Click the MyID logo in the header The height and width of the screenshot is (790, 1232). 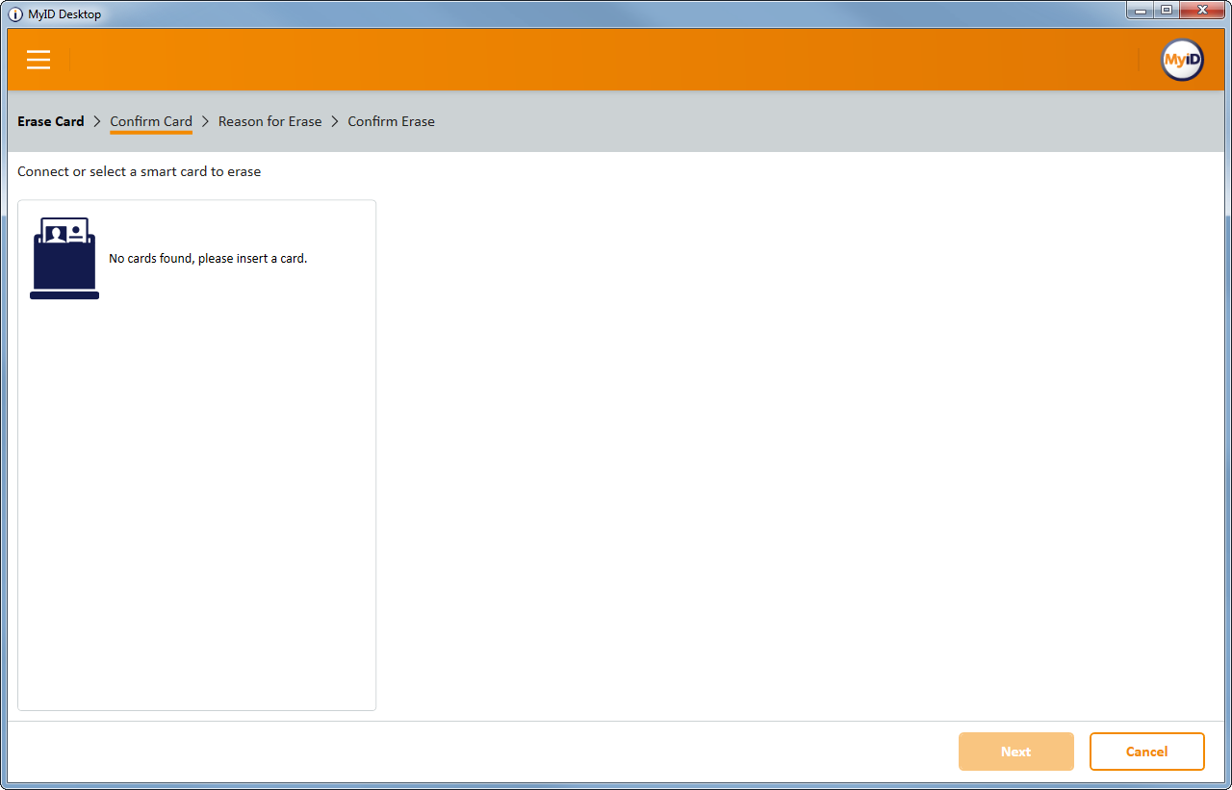point(1182,60)
